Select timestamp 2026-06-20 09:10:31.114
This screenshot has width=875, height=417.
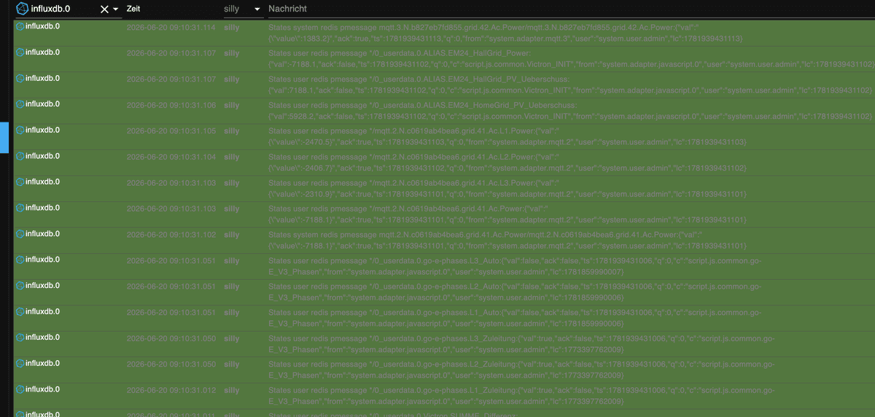click(x=171, y=27)
